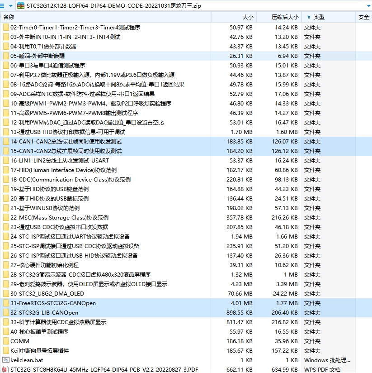372x373 pixels.
Task: Click folder icon of 03-外中断INT0 row
Action: click(6, 37)
